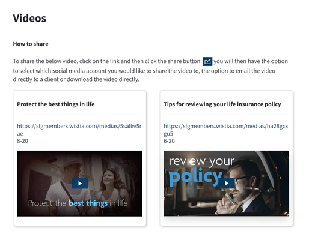The width and height of the screenshot is (312, 240).
Task: Click the wrapped 'ae' link continuation
Action: pos(20,134)
